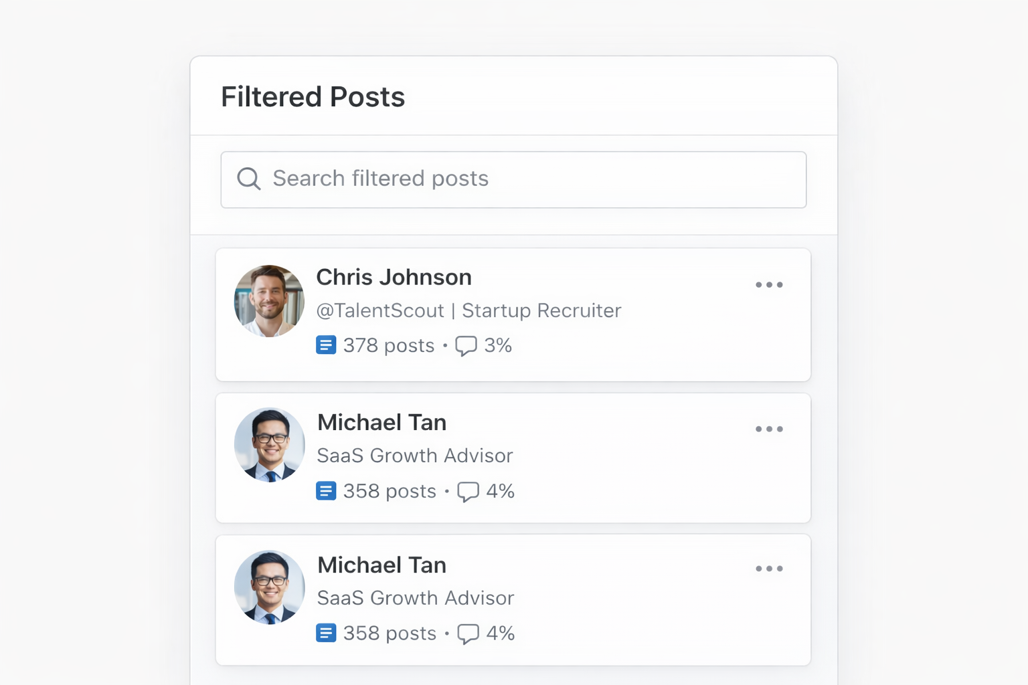The image size is (1028, 685).
Task: Open Chris Johnson's profile by clicking his name
Action: tap(394, 277)
